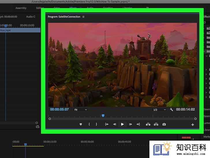Image resolution: width=210 pixels, height=158 pixels.
Task: Click the 00:00:14:02 duration readout
Action: 185,109
